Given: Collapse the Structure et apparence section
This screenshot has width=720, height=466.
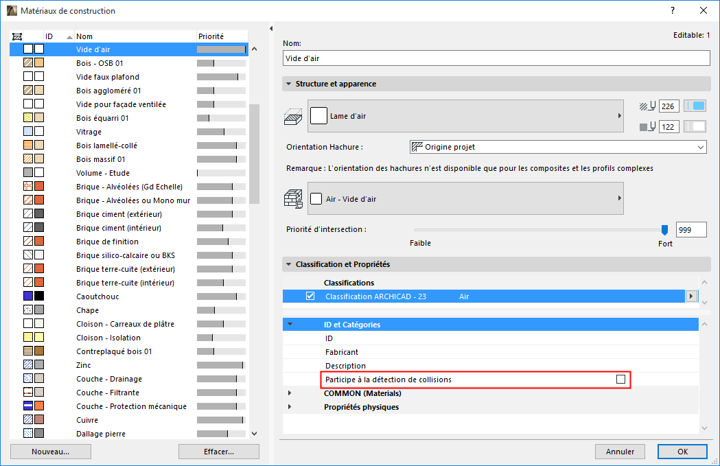Looking at the screenshot, I should (x=287, y=83).
